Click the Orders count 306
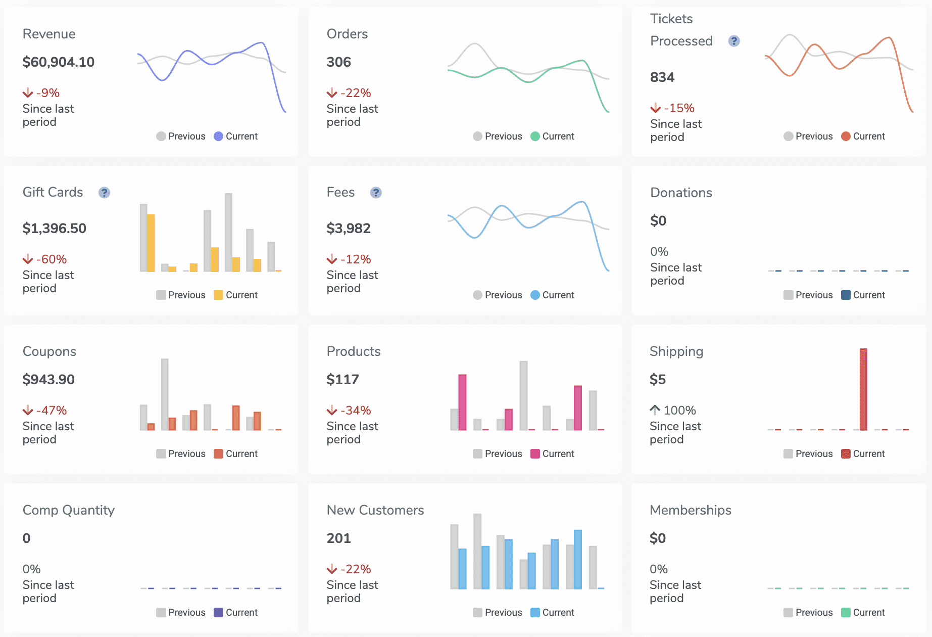 coord(339,62)
